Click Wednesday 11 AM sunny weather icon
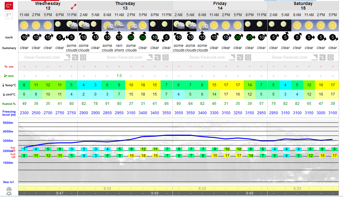 (x=24, y=25)
